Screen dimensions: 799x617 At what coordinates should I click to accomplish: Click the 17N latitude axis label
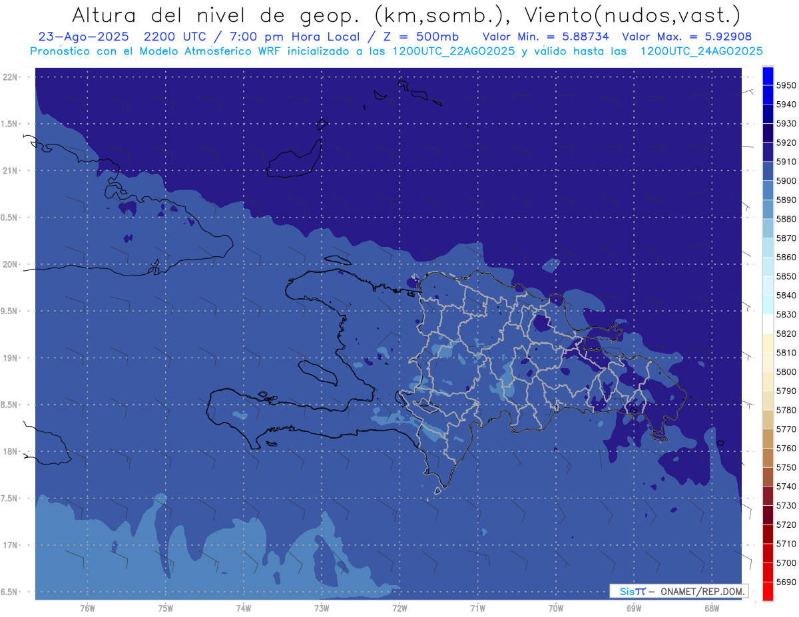click(x=9, y=546)
